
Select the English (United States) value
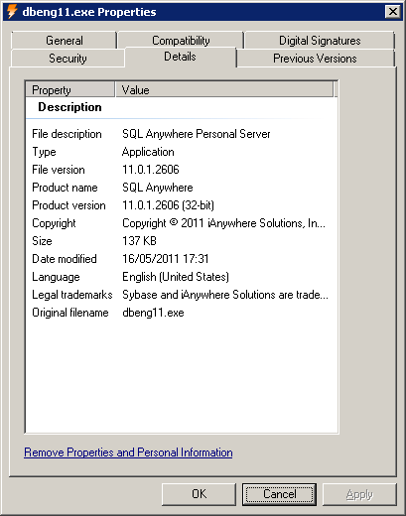click(176, 277)
